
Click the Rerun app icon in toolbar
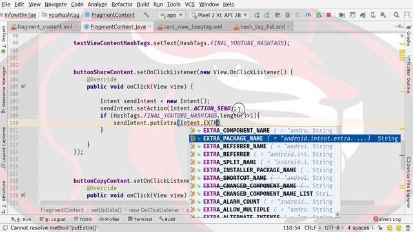(x=257, y=15)
